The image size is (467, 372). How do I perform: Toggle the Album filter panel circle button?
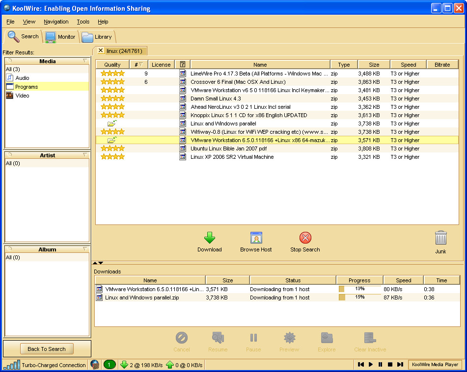(x=9, y=248)
